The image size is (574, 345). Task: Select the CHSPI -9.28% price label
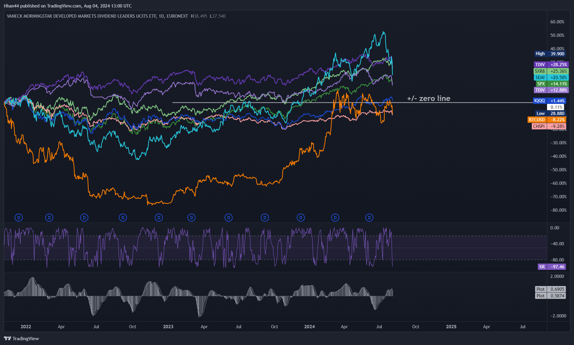click(549, 126)
